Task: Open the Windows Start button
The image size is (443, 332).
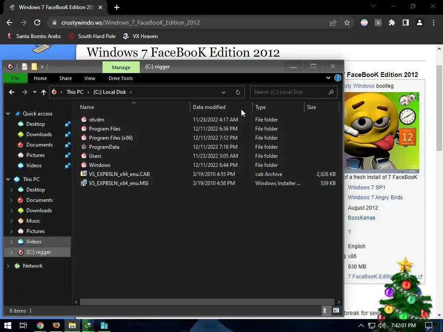Action: pos(8,326)
